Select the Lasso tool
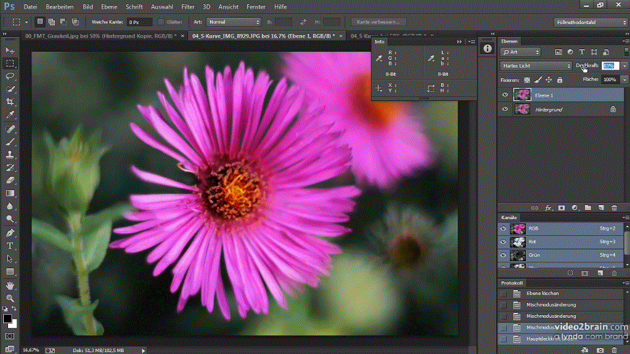Screen dimensions: 630x354 coord(10,76)
